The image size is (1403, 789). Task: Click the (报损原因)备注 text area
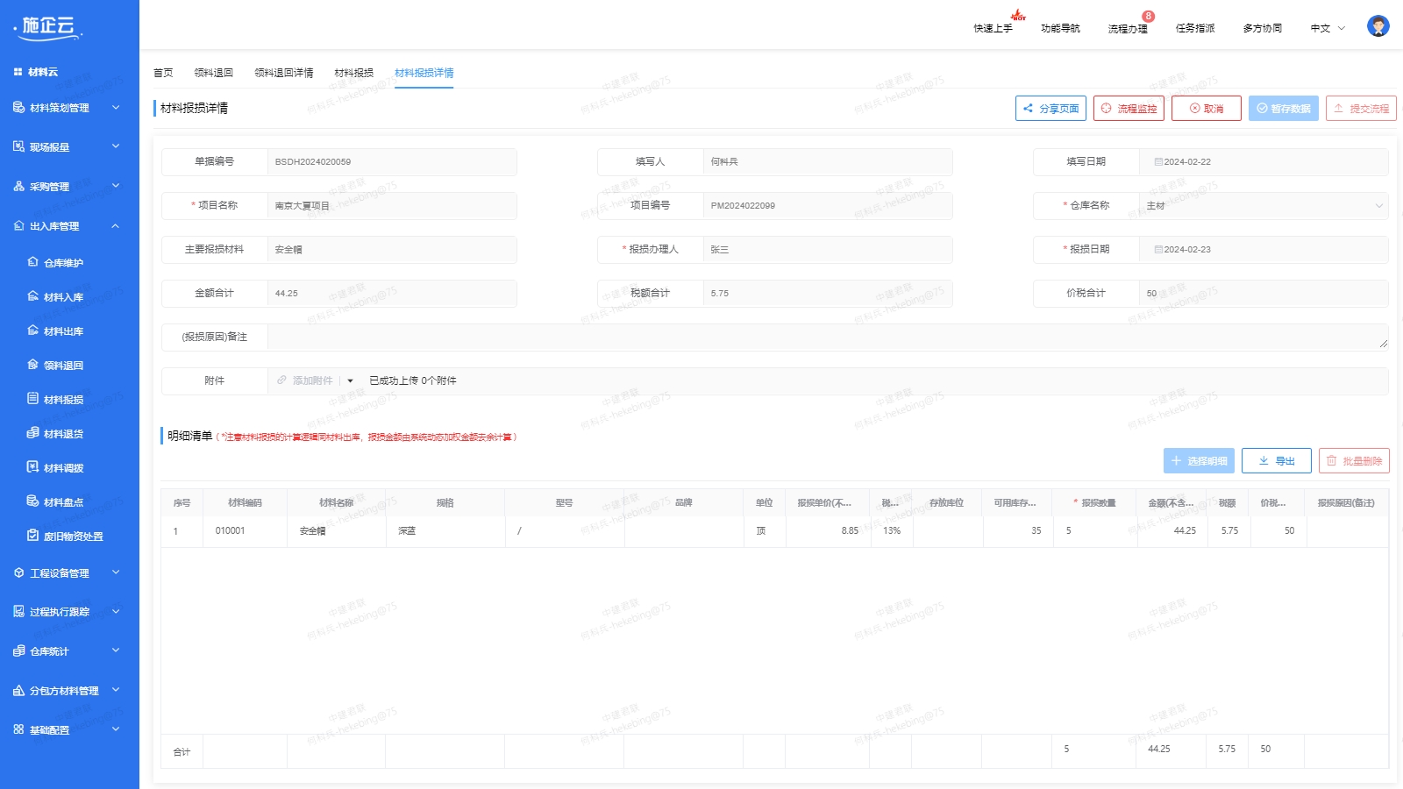828,337
